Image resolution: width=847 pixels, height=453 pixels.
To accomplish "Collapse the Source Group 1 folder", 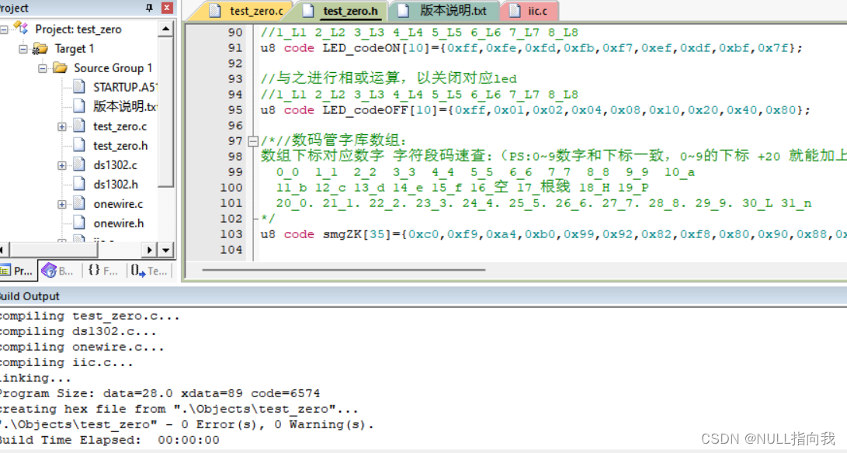I will tap(41, 67).
